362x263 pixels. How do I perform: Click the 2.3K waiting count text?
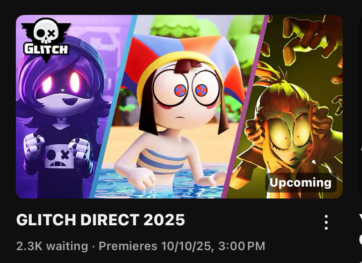(x=52, y=246)
